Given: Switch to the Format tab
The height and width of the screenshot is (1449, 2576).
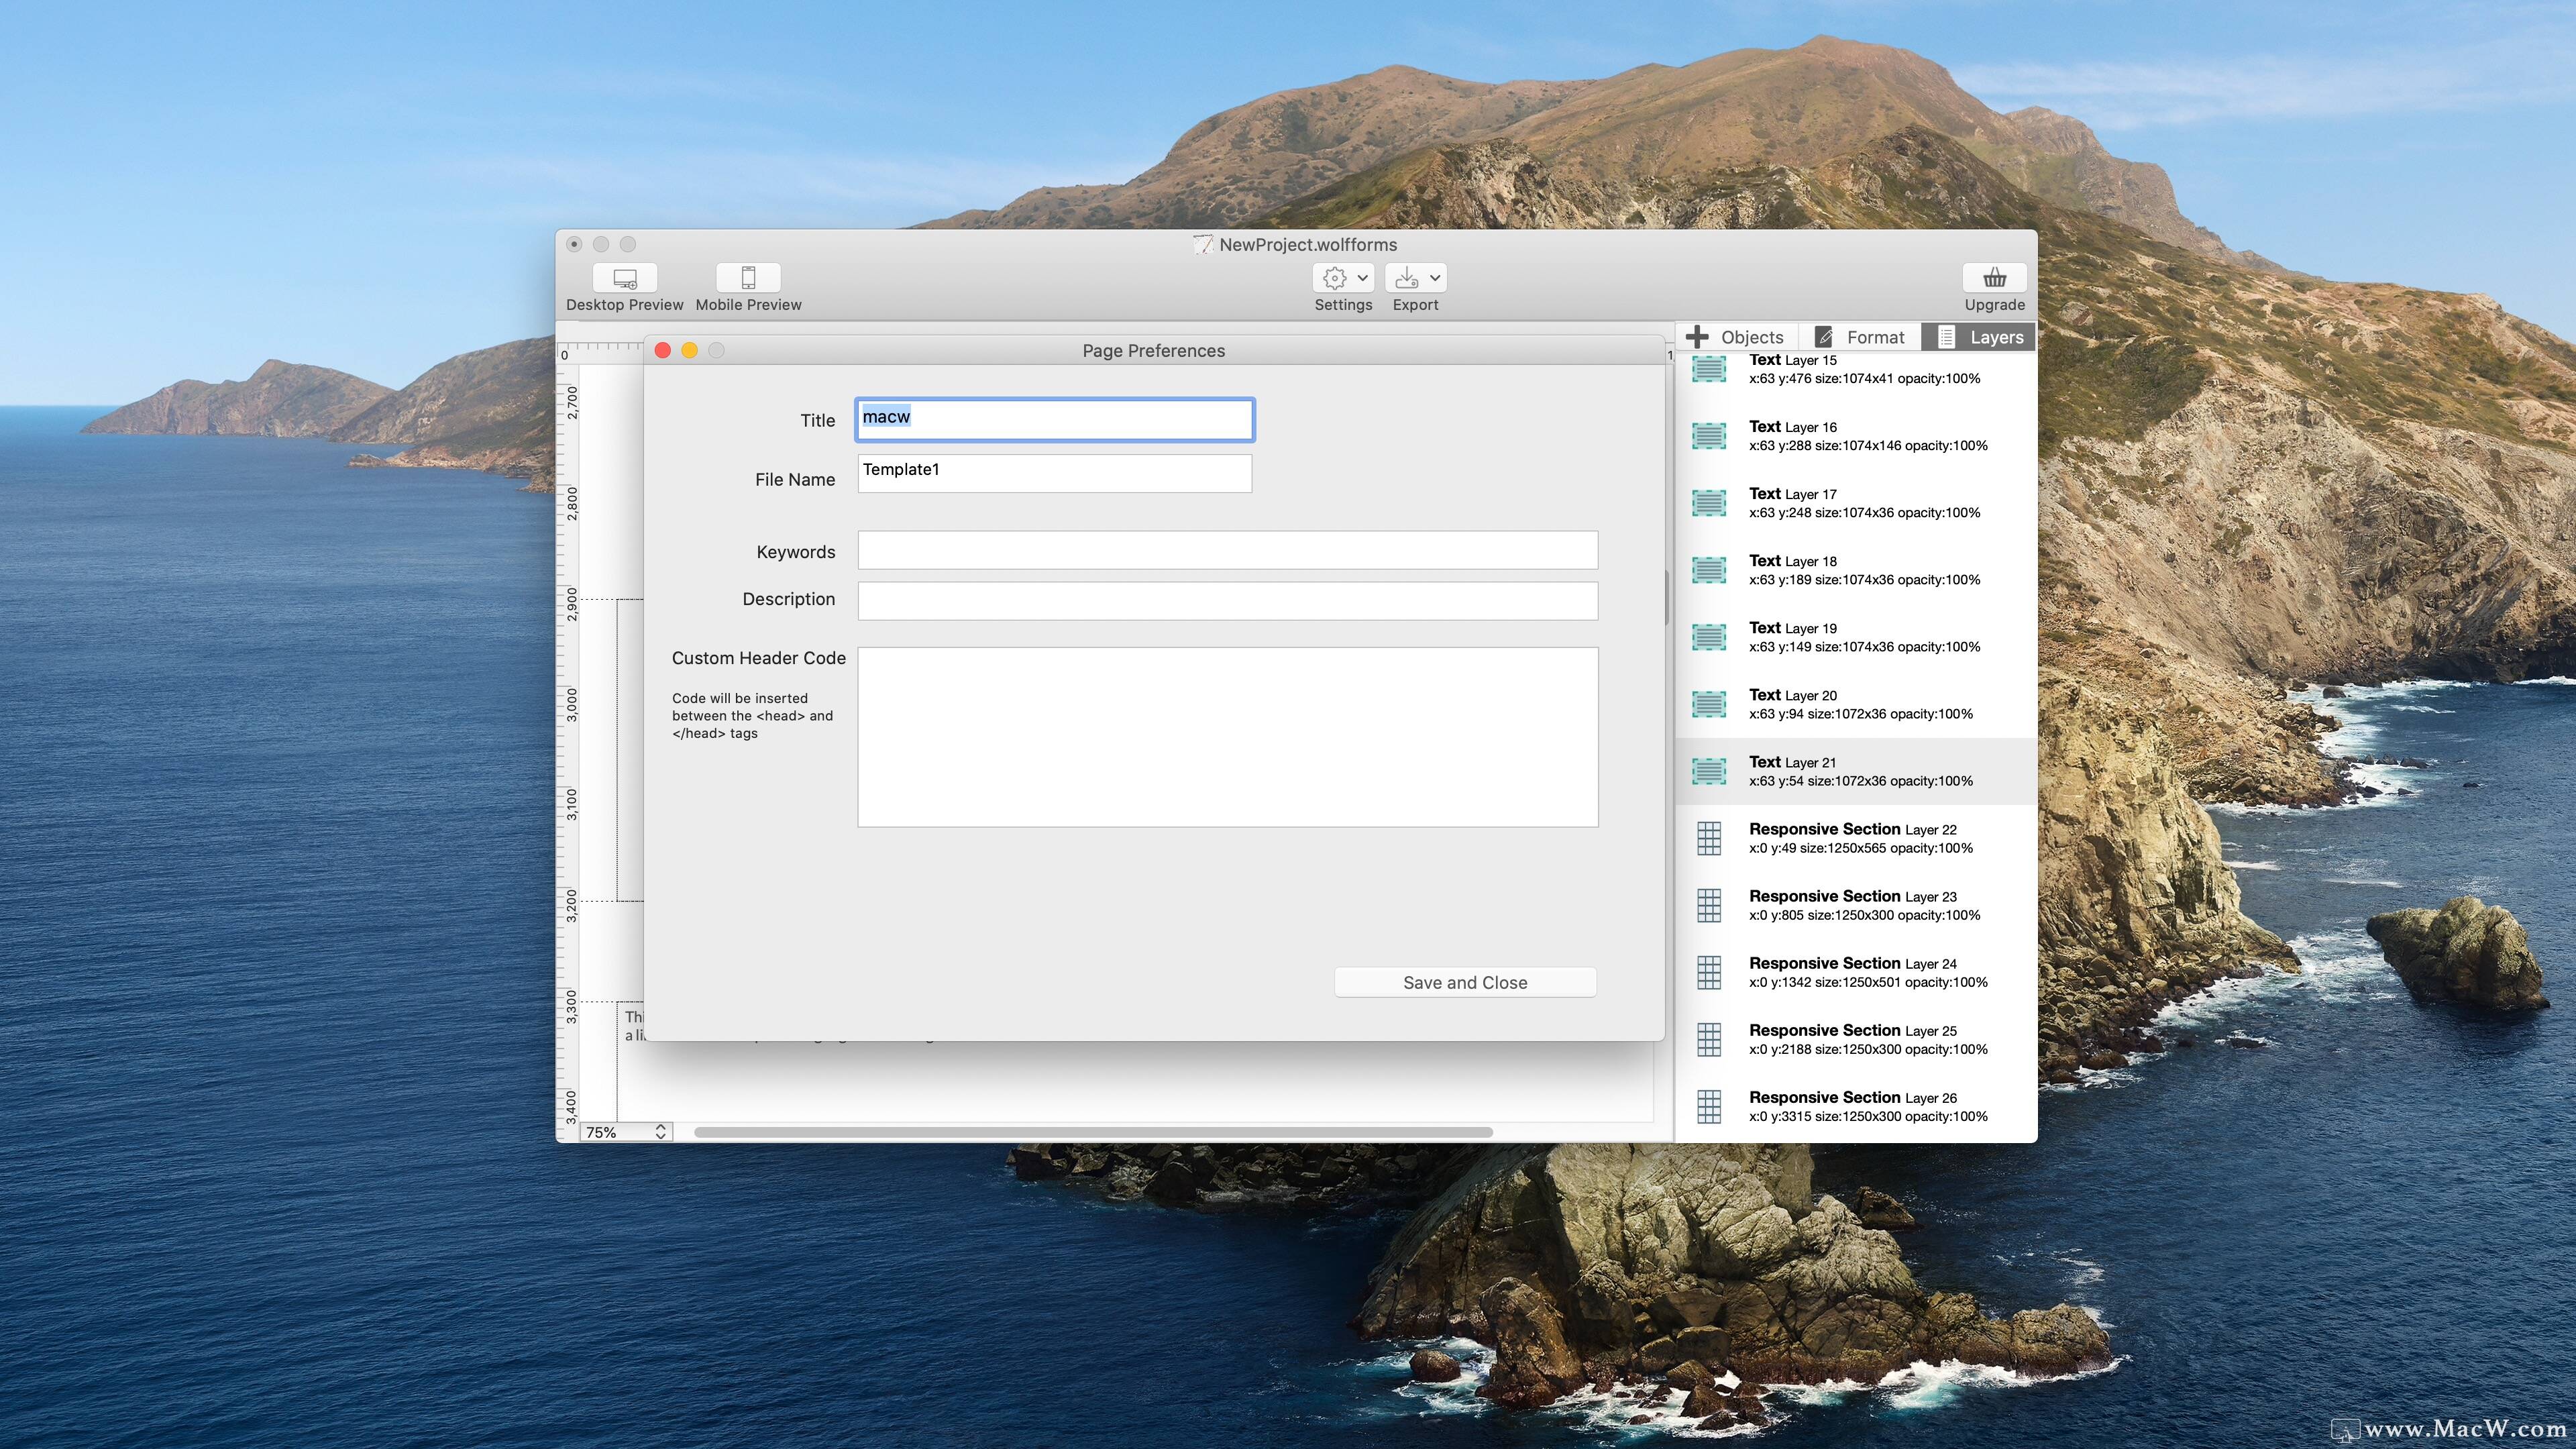Looking at the screenshot, I should [x=1860, y=337].
